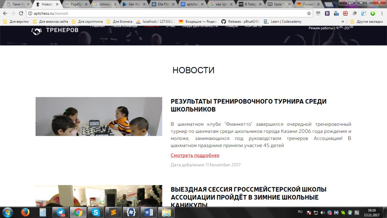
Task: Reload the aptchess.ru page
Action: click(21, 14)
